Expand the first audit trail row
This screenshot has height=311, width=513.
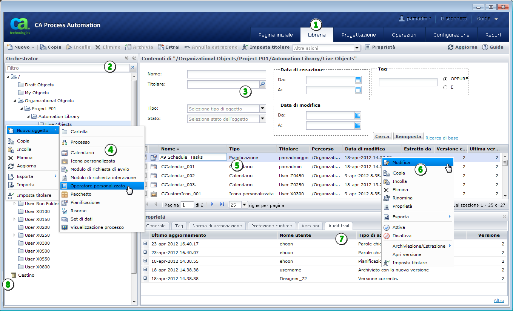pyautogui.click(x=145, y=244)
